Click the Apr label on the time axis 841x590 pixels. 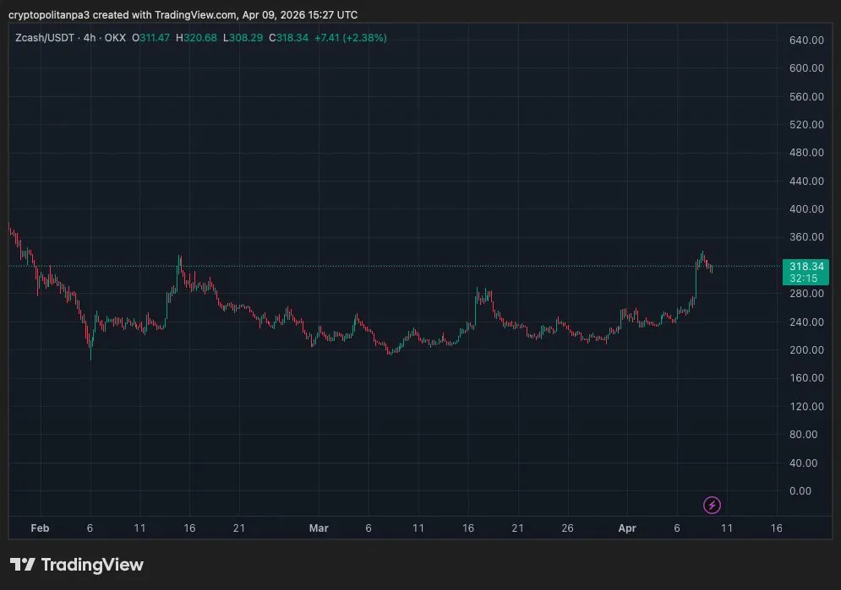(627, 528)
